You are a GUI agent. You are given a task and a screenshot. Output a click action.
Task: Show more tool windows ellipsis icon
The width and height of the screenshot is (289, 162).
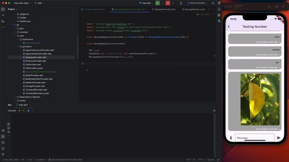tap(3, 27)
